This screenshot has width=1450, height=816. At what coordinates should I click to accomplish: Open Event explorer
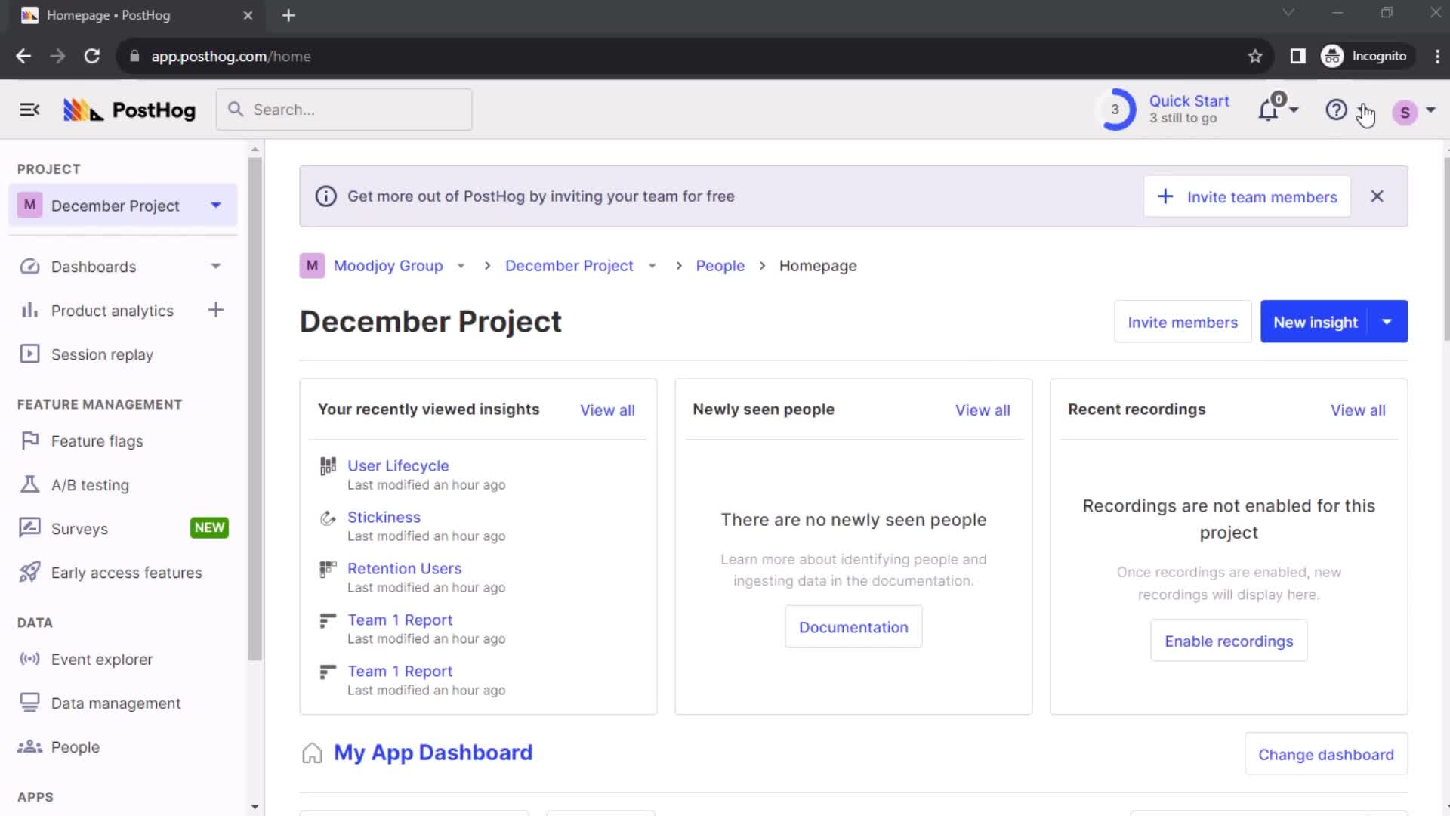tap(102, 660)
